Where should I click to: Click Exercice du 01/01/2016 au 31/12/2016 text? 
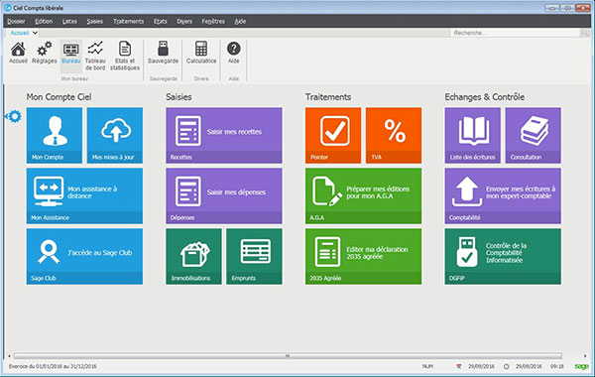(x=53, y=366)
